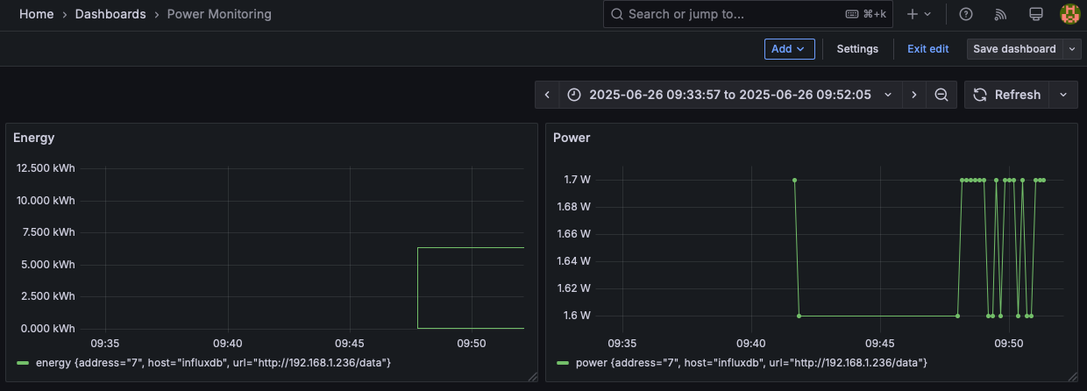Shift time range forward with right arrow
This screenshot has height=391, width=1087.
point(913,95)
